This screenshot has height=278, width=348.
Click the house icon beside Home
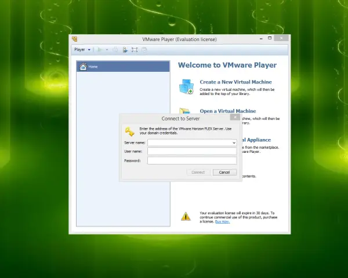coord(83,67)
